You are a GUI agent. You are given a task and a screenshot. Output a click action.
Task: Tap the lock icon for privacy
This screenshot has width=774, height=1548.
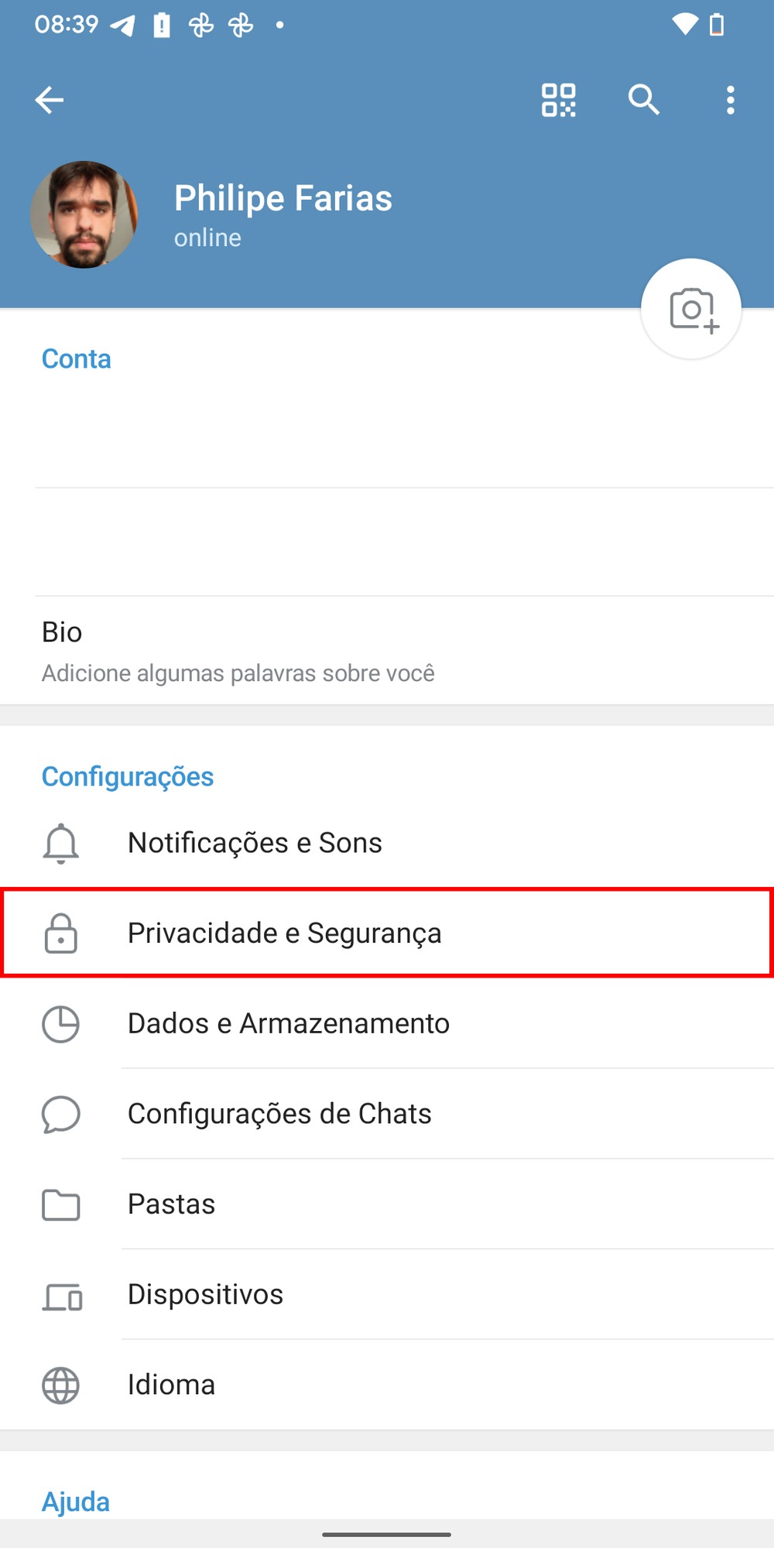pyautogui.click(x=60, y=933)
